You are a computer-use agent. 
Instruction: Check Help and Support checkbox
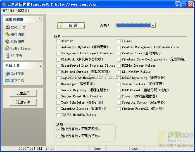tap(58, 72)
